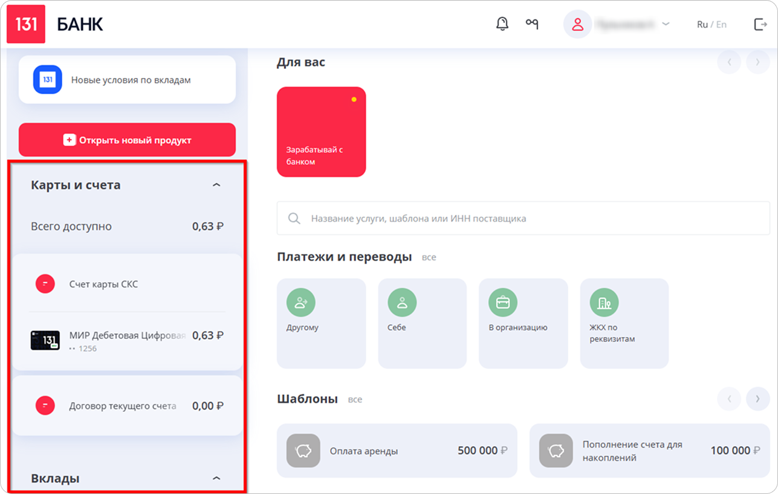Screen dimensions: 778x494
Task: Click the user profile avatar icon
Action: pos(577,25)
